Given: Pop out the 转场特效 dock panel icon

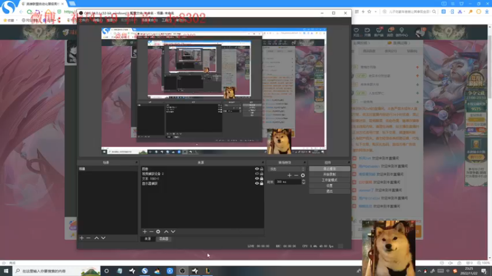Looking at the screenshot, I should click(x=304, y=163).
